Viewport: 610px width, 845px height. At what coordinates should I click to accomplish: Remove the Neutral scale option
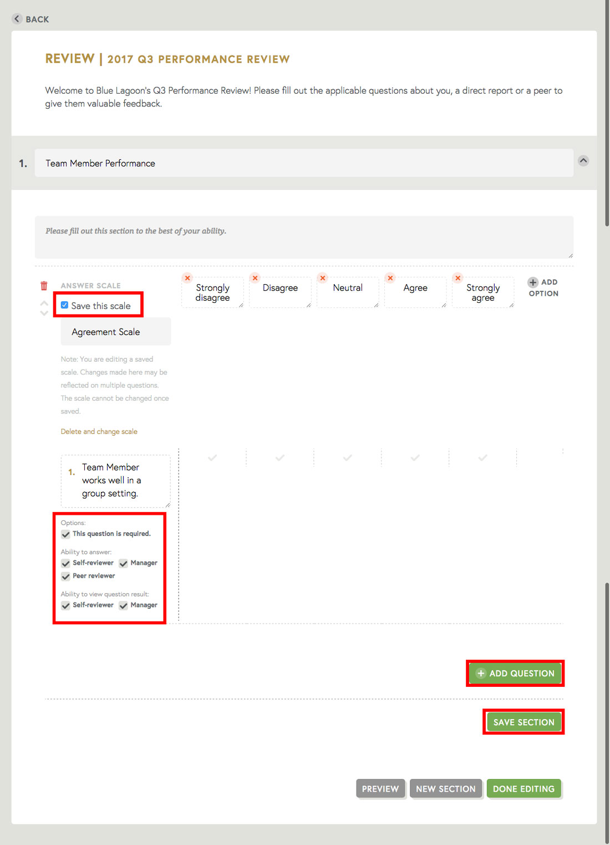(x=322, y=277)
